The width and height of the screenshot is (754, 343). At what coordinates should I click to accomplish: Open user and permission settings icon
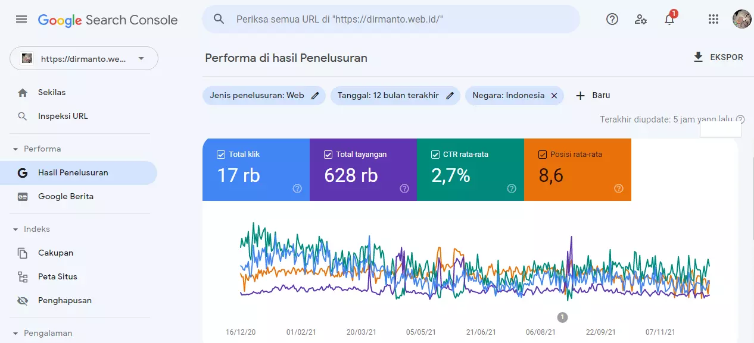click(x=641, y=19)
